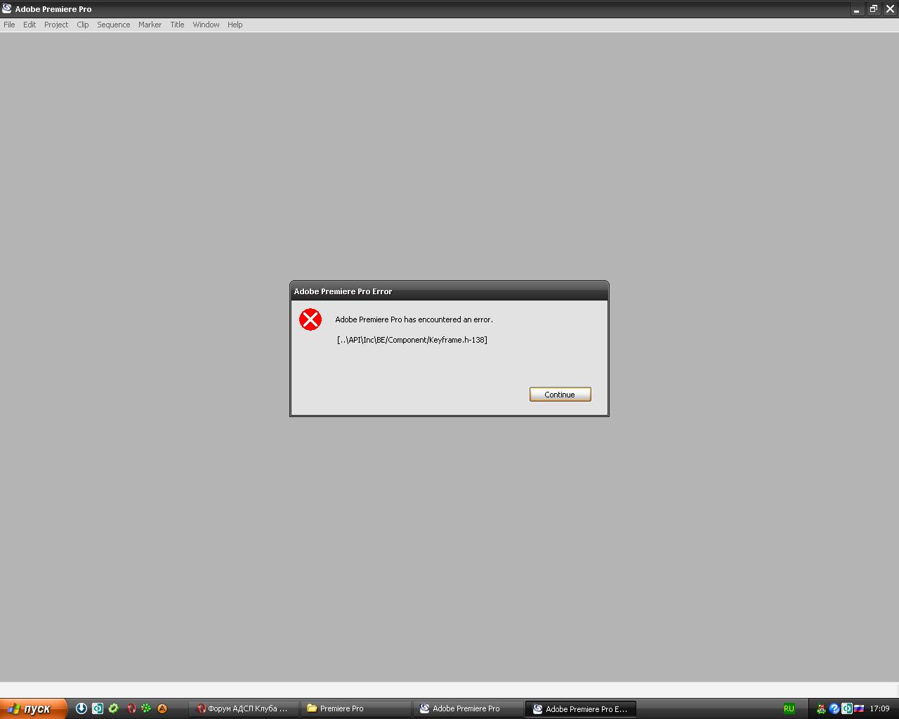Restore down the Adobe Premiere Pro window
This screenshot has width=899, height=719.
click(x=873, y=9)
